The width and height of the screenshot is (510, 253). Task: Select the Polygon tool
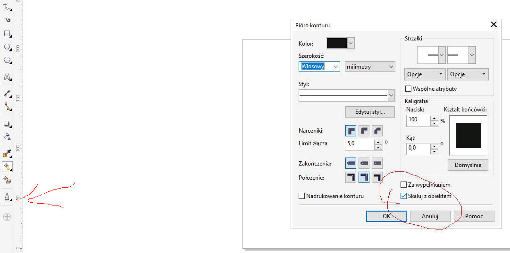click(x=7, y=60)
